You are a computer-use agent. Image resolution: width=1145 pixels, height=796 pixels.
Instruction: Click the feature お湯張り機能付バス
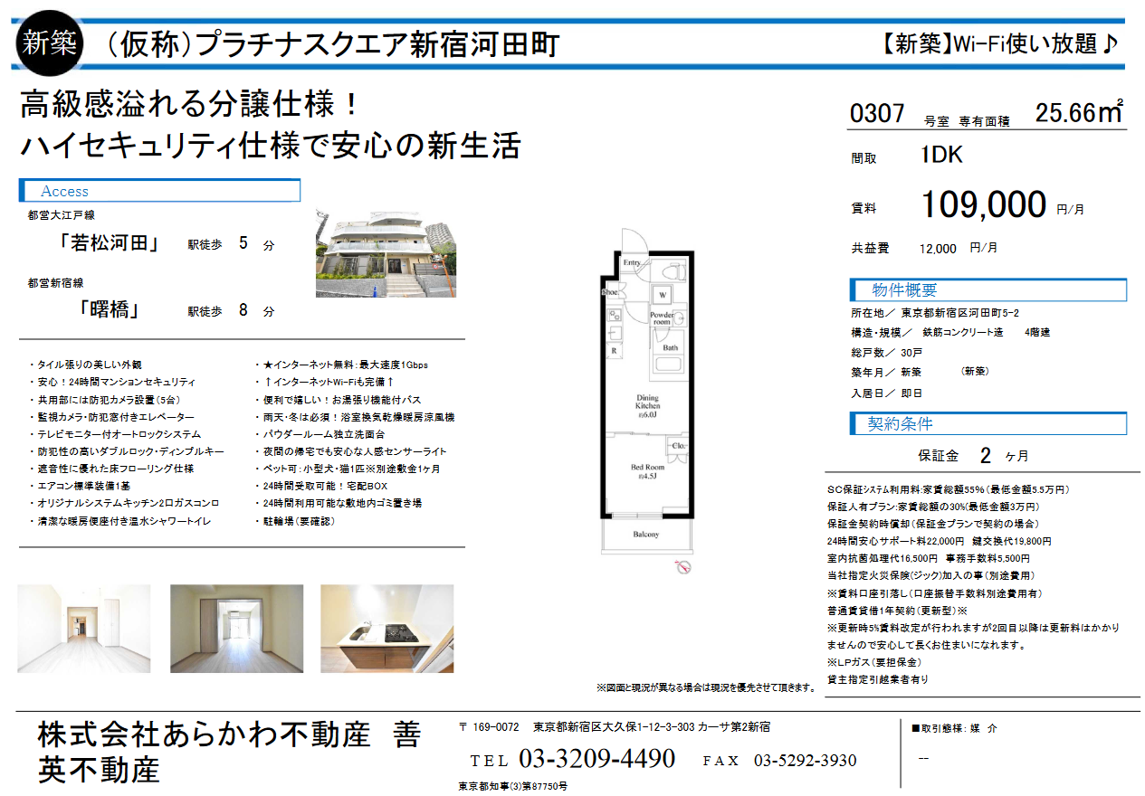378,399
